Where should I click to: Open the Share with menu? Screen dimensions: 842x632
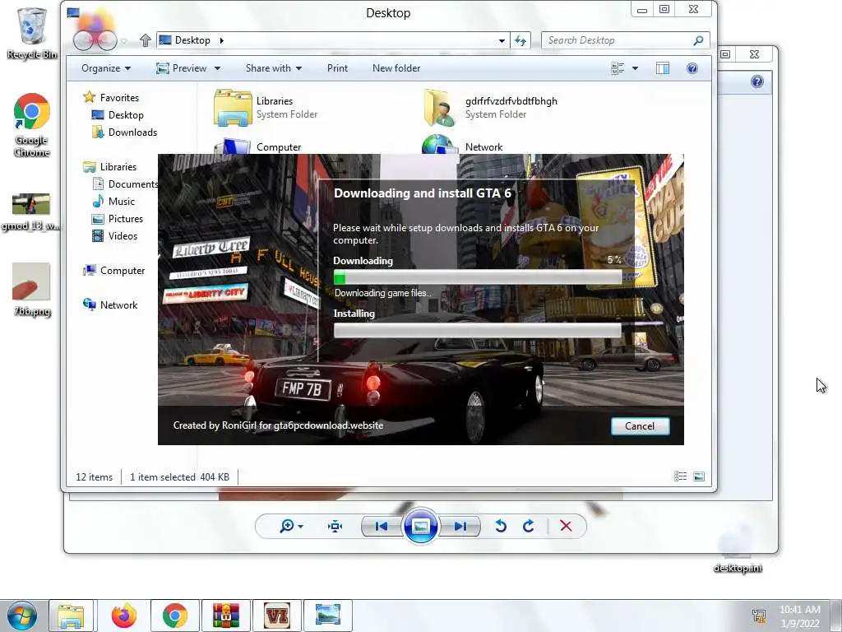click(x=273, y=68)
